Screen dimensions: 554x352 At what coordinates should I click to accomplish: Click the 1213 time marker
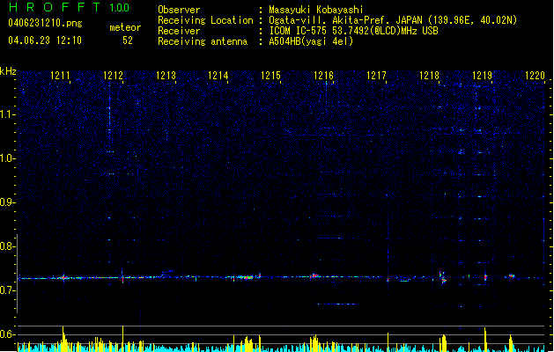click(x=166, y=76)
